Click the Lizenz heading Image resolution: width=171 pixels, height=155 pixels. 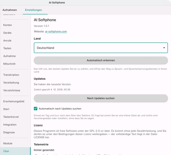coord(38,125)
